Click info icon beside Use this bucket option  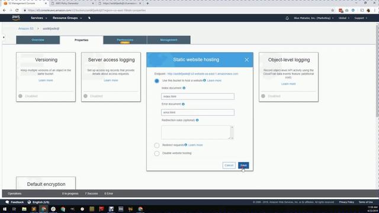(204, 80)
